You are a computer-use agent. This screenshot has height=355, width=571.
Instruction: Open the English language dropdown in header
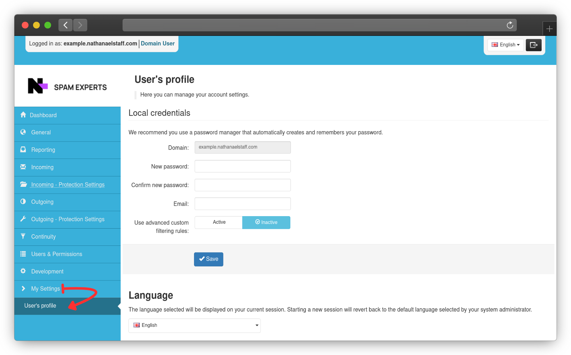(505, 45)
